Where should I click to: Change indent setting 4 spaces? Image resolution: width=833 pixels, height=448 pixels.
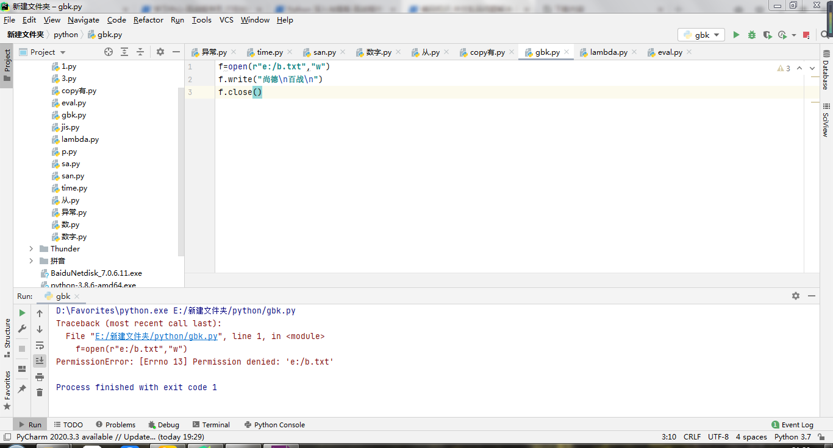click(751, 436)
